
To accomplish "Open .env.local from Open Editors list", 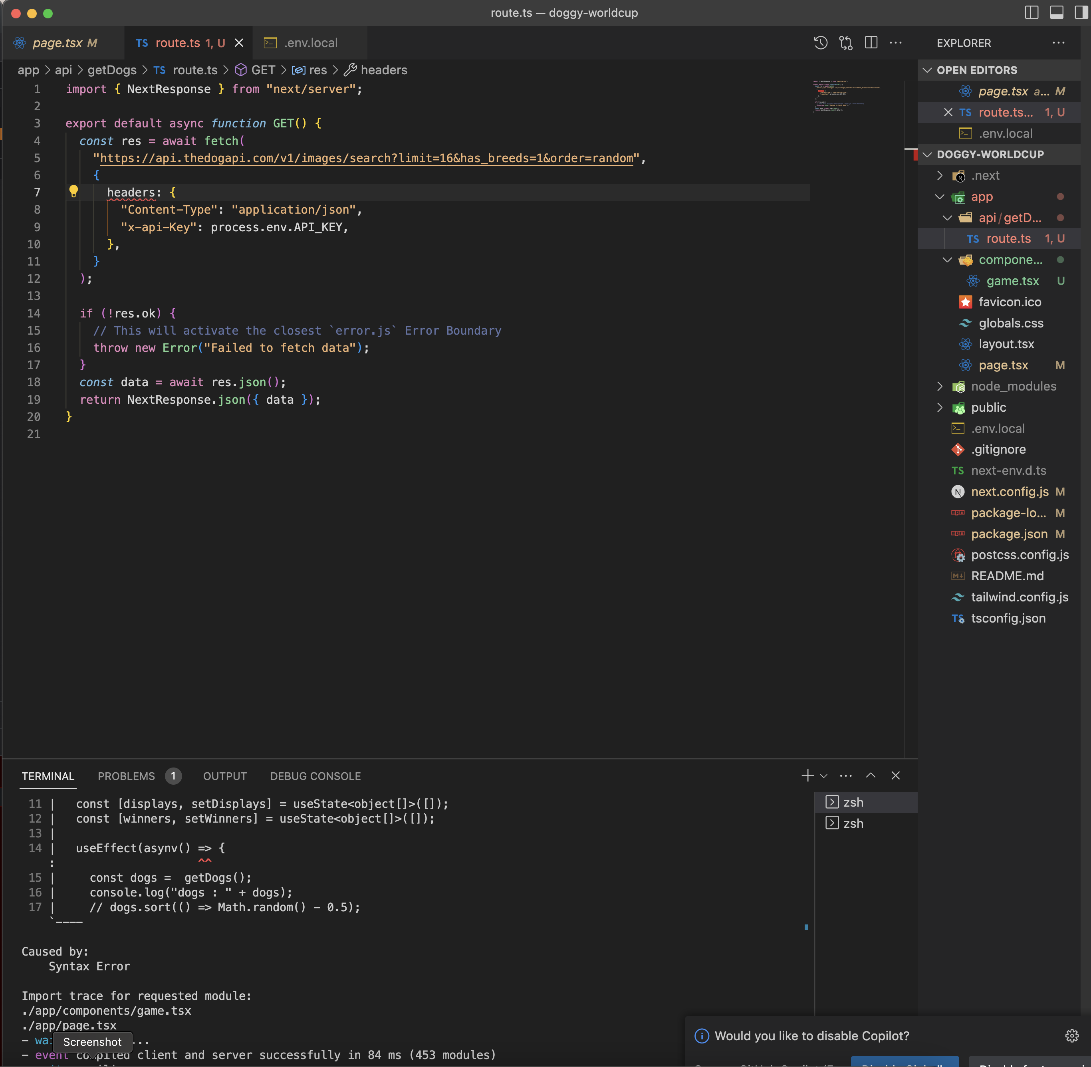I will (x=999, y=133).
